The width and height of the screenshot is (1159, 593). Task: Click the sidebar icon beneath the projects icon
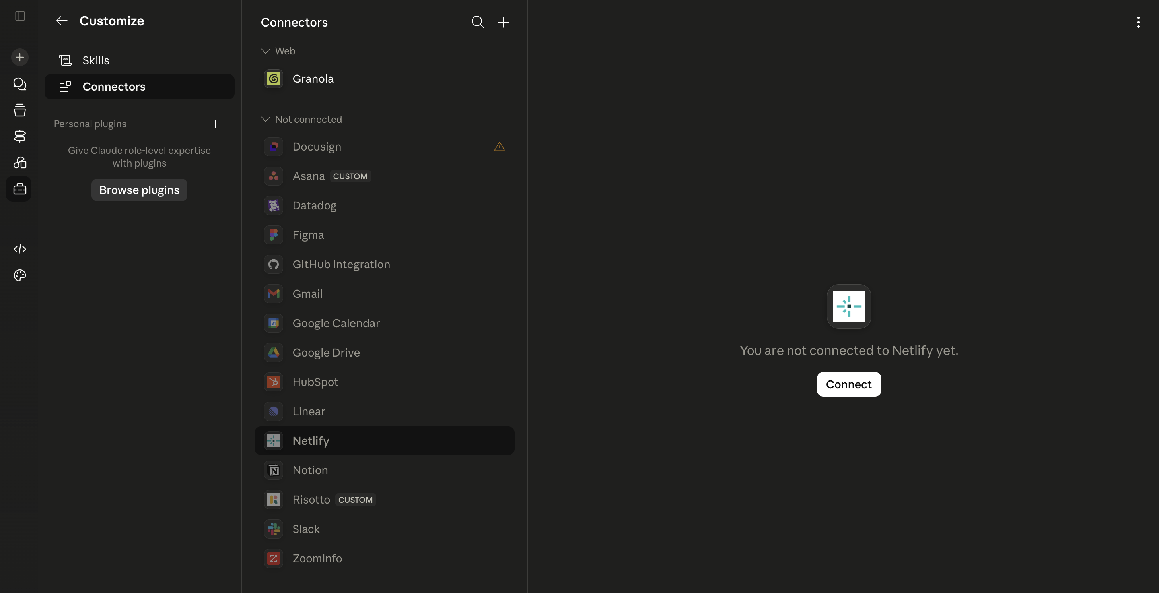[20, 136]
